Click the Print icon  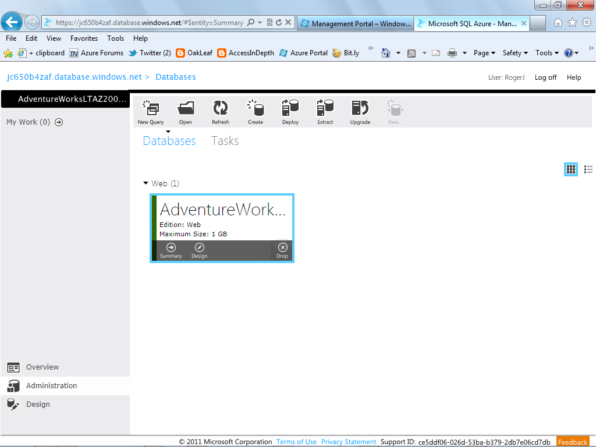[452, 53]
